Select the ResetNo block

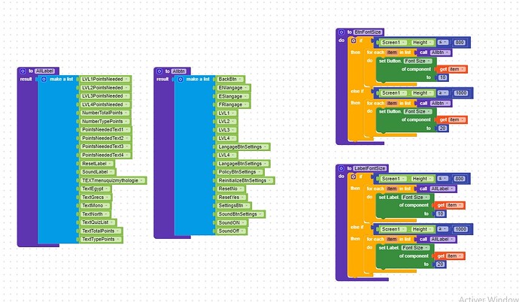pos(230,189)
